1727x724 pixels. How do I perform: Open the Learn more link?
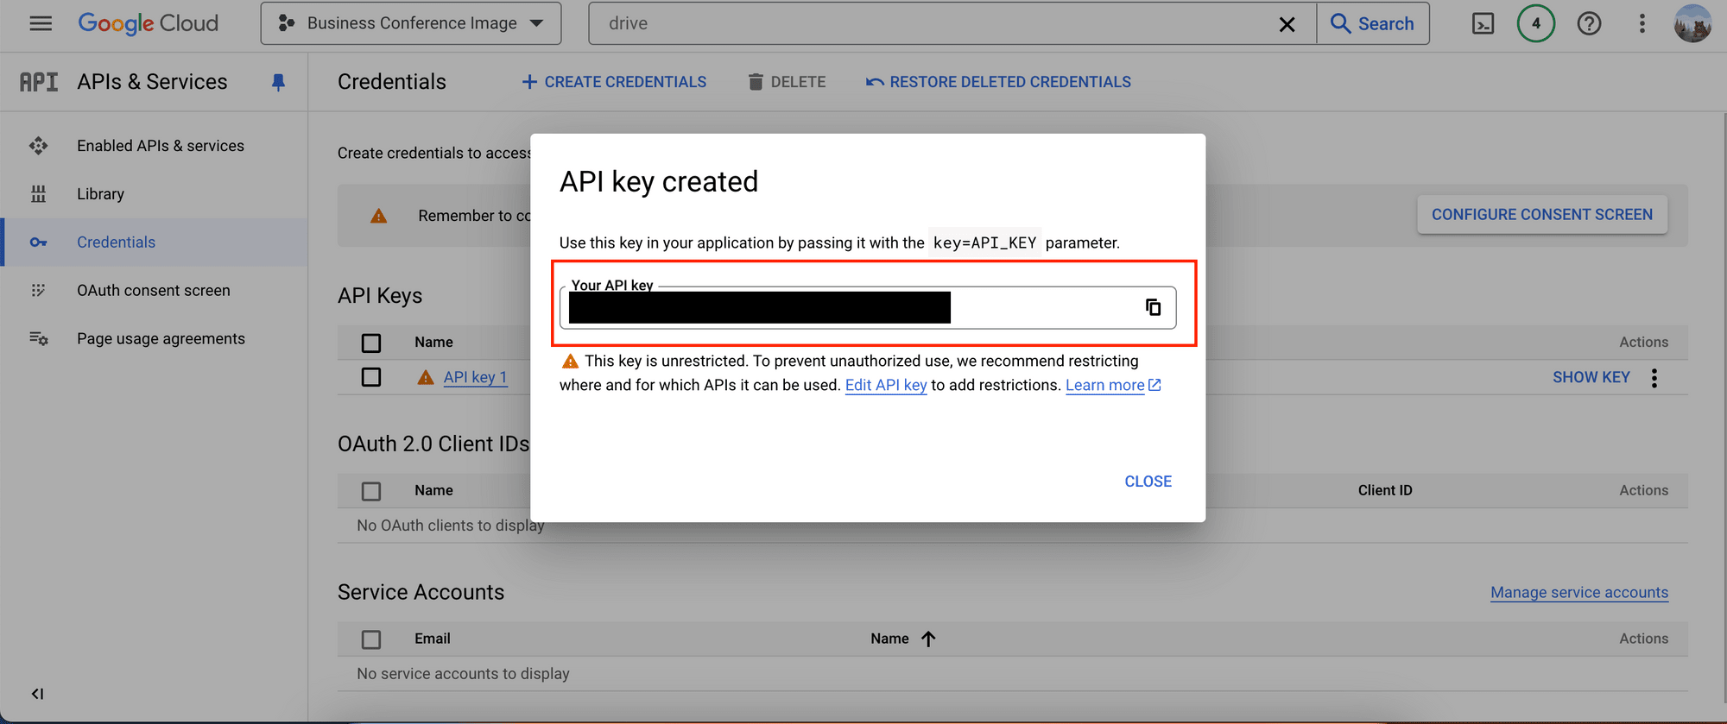point(1113,385)
